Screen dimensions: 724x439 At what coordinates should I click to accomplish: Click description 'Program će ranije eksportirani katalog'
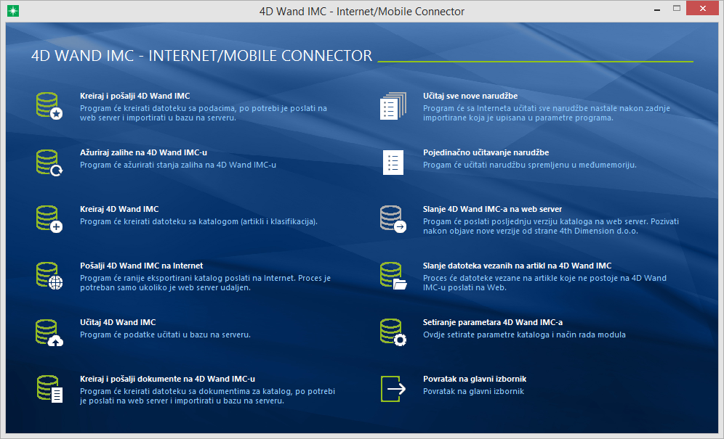206,283
